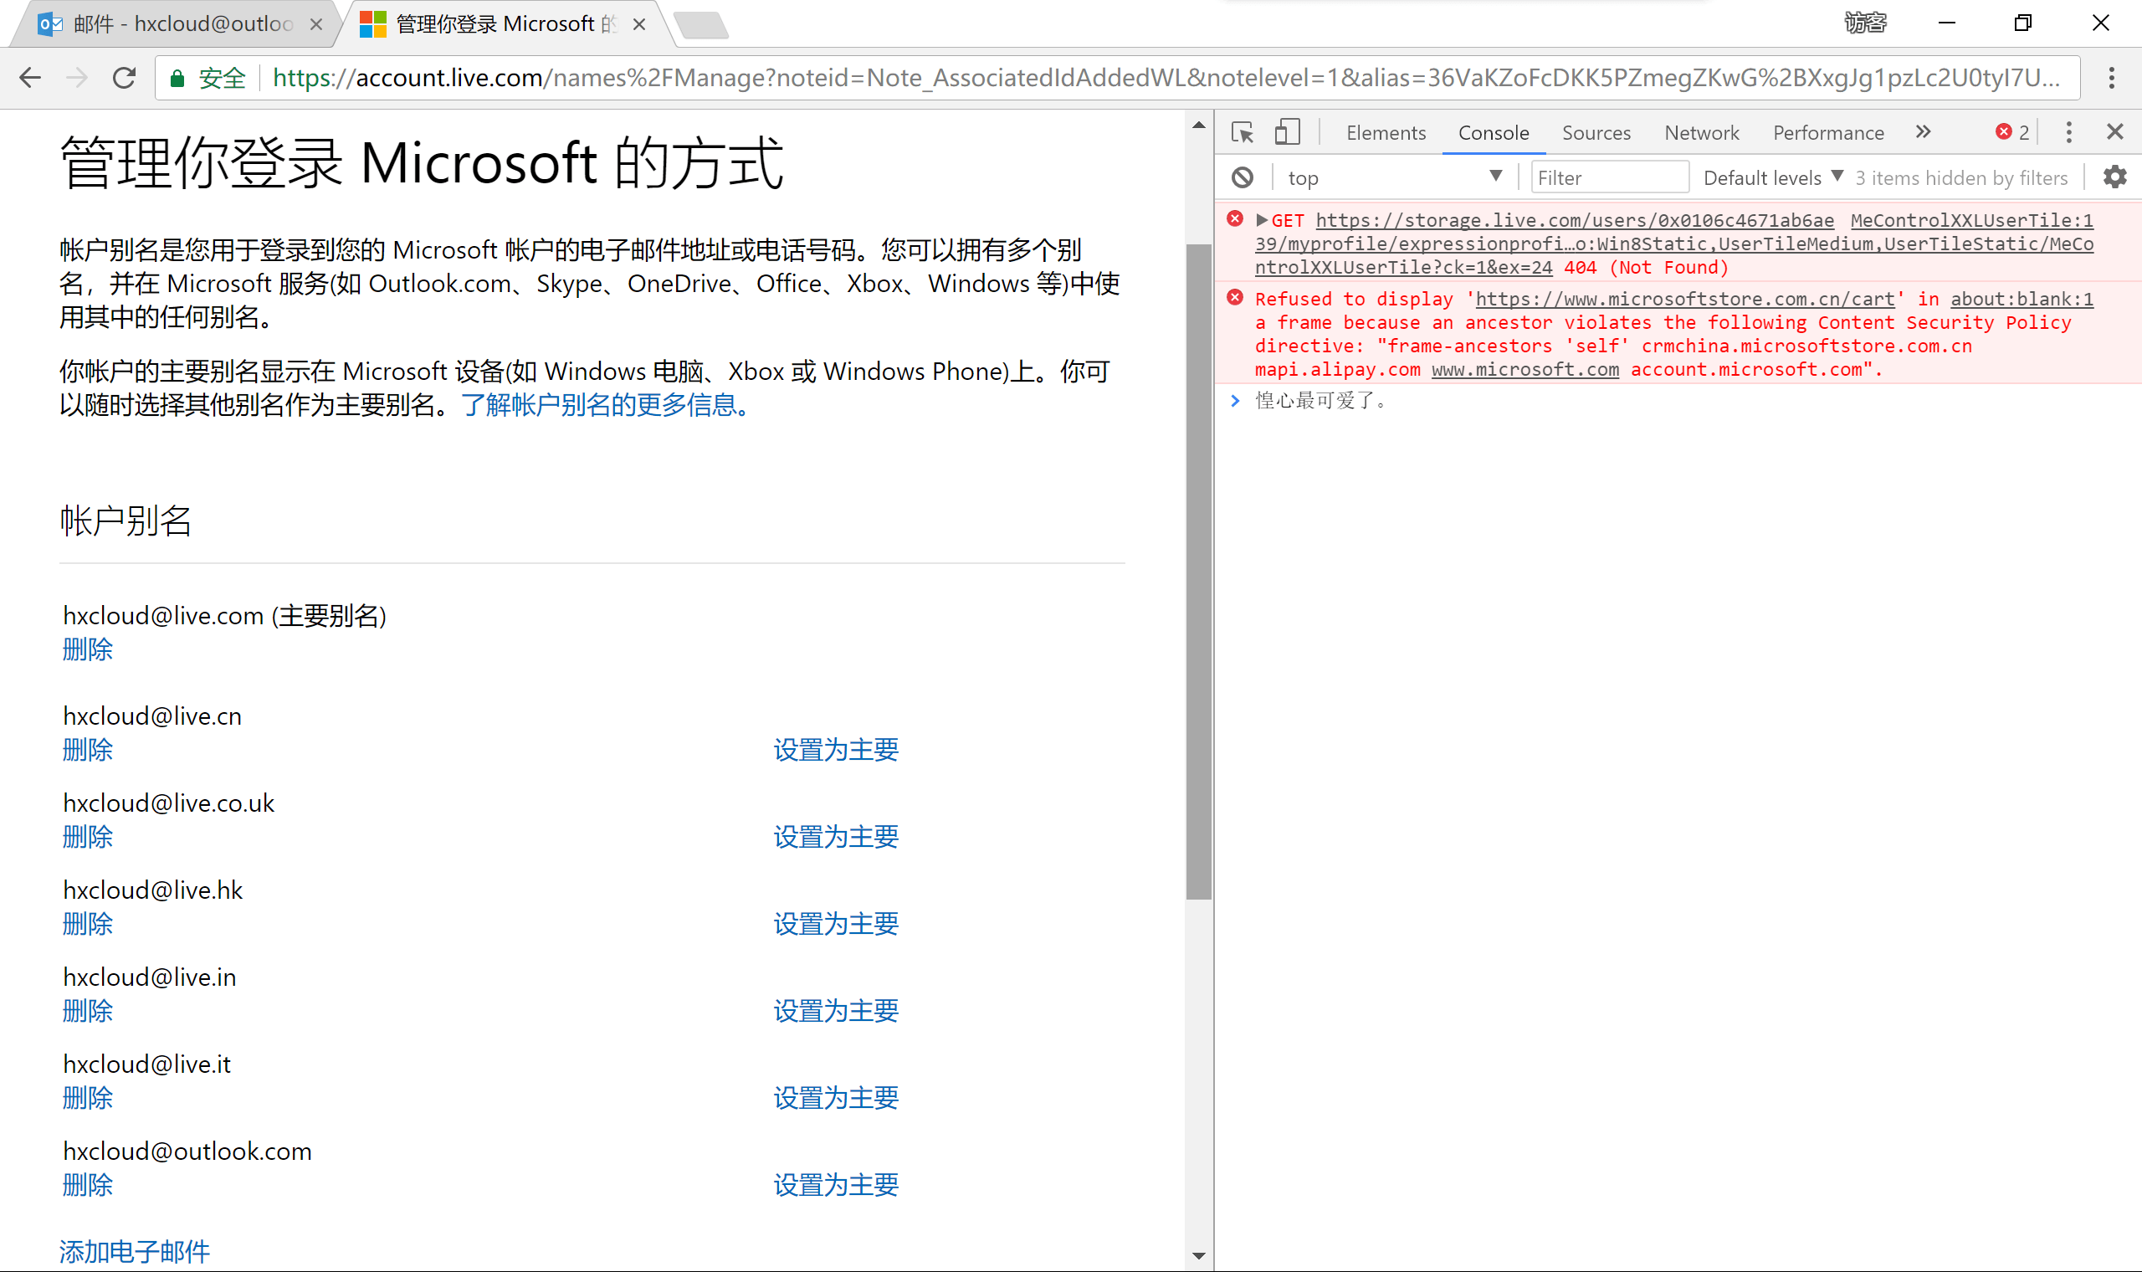This screenshot has height=1272, width=2142.
Task: Click the browser back arrow
Action: pyautogui.click(x=30, y=78)
